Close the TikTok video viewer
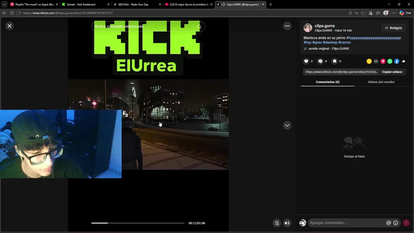The image size is (414, 233). pyautogui.click(x=9, y=26)
